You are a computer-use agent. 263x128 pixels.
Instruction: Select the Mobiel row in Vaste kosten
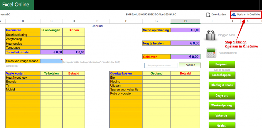tap(23, 89)
